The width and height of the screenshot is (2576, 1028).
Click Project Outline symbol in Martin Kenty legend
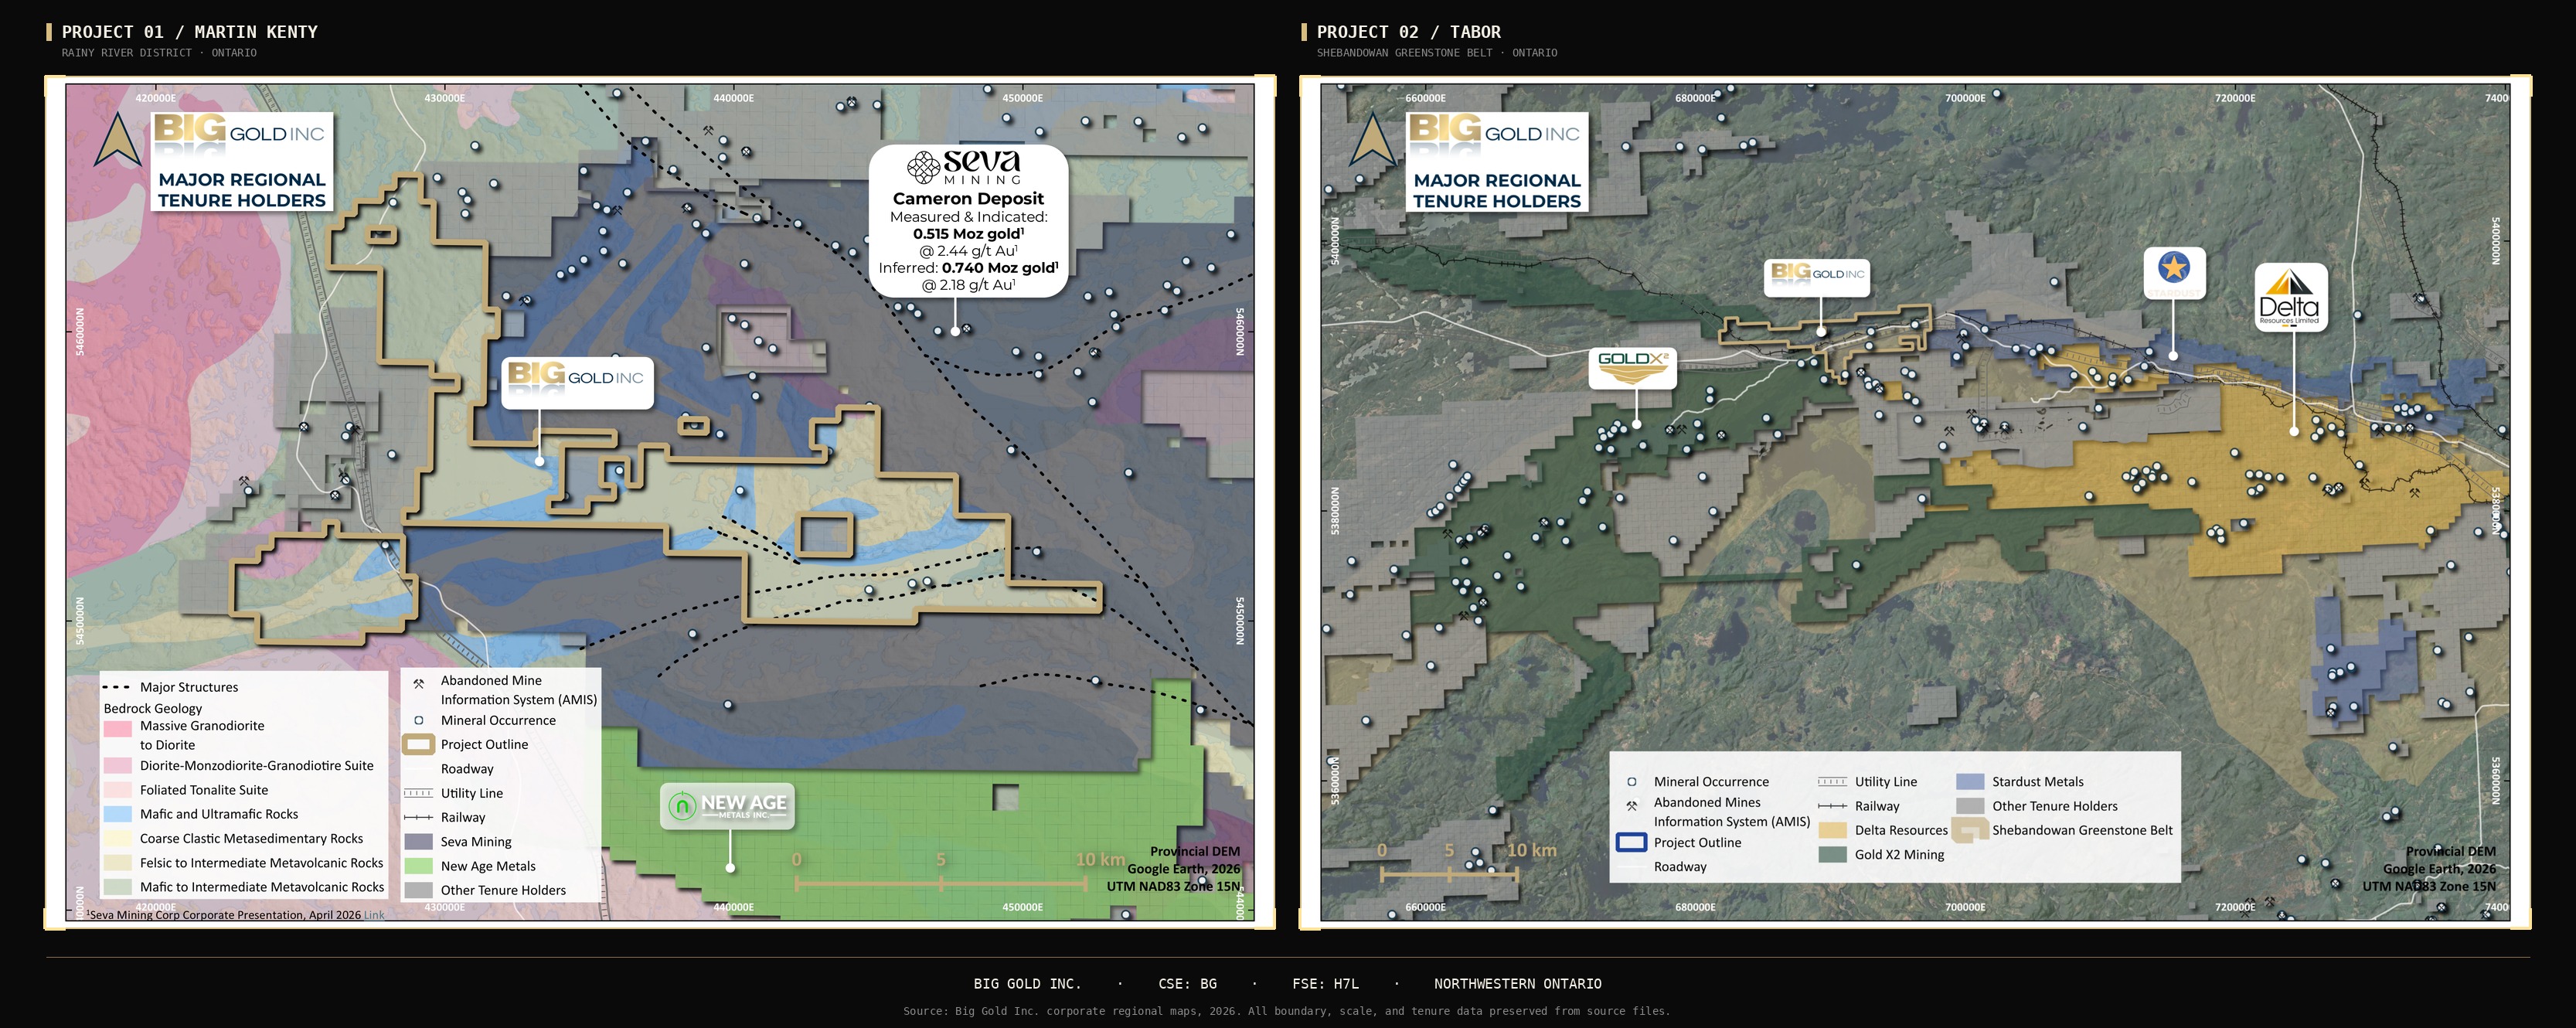[x=418, y=744]
